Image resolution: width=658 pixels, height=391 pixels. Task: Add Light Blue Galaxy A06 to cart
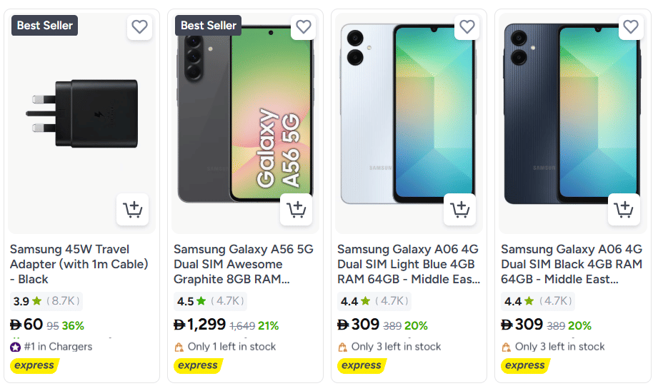click(459, 210)
